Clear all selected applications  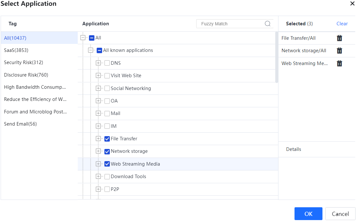point(342,24)
